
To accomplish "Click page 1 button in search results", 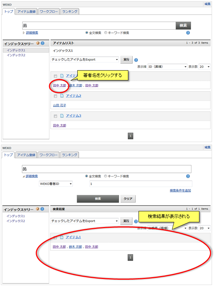I will (x=130, y=257).
